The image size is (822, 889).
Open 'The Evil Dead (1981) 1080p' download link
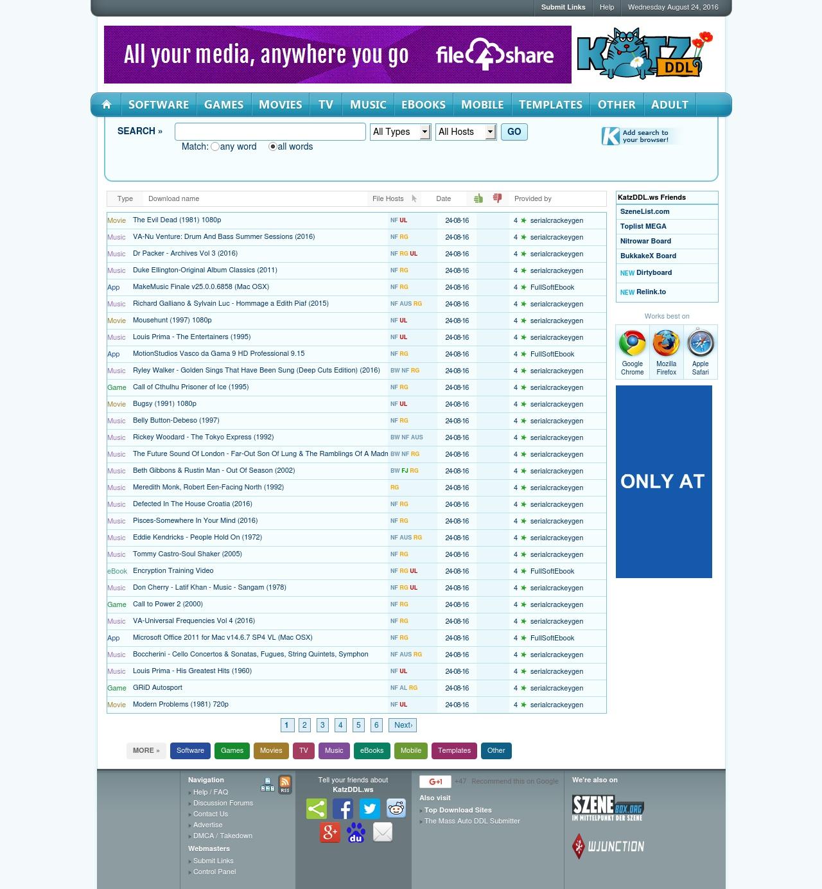coord(177,220)
